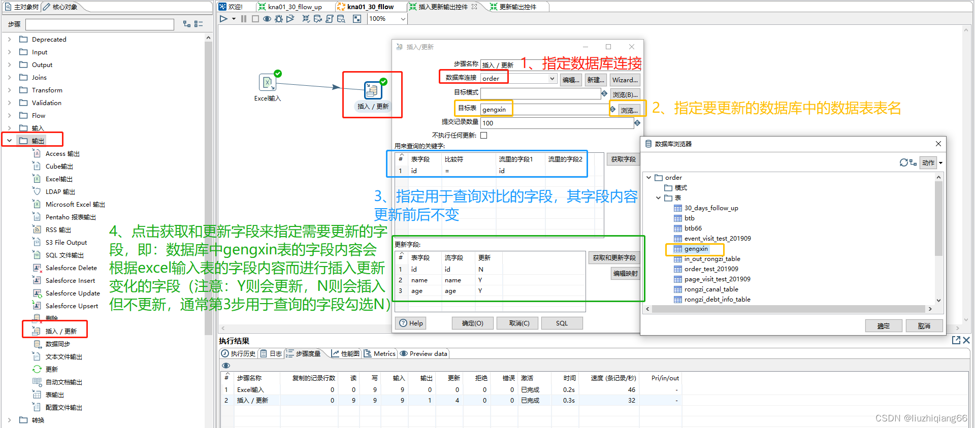This screenshot has width=975, height=428.
Task: Choose Access 输出 step in tree
Action: click(x=62, y=153)
